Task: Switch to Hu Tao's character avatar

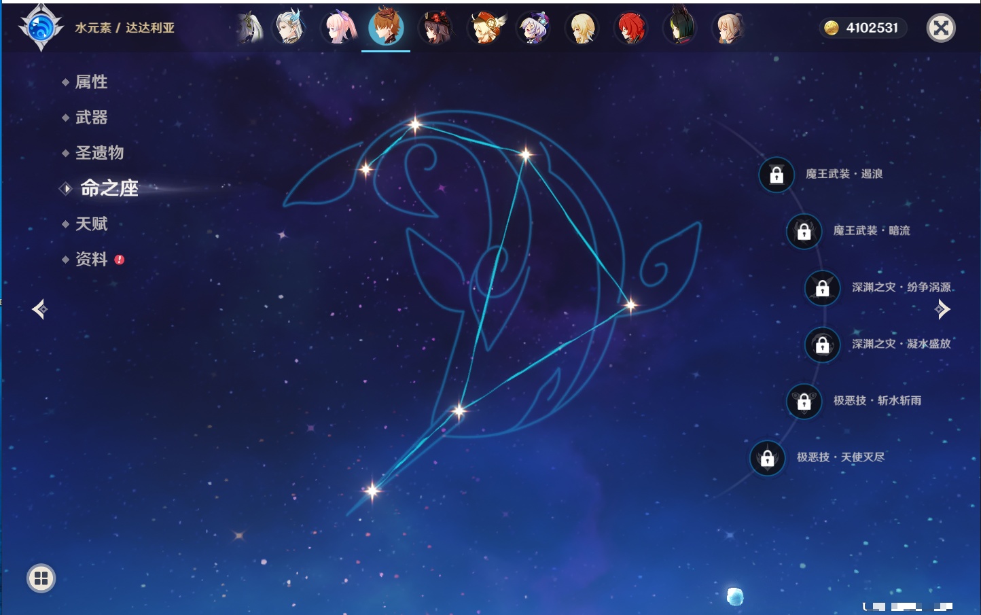Action: coord(435,28)
